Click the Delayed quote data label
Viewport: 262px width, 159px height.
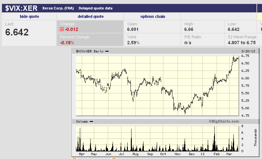point(95,8)
